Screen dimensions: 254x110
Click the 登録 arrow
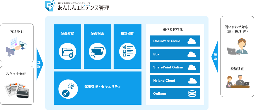[40, 64]
